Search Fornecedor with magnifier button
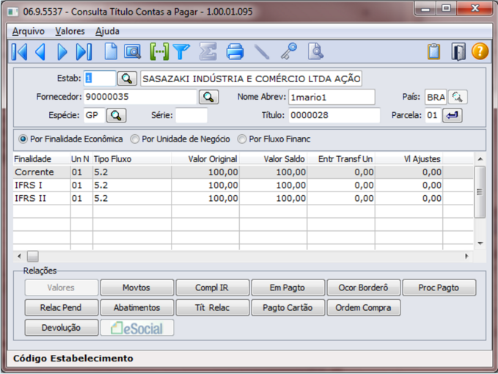This screenshot has height=374, width=498. pyautogui.click(x=209, y=97)
